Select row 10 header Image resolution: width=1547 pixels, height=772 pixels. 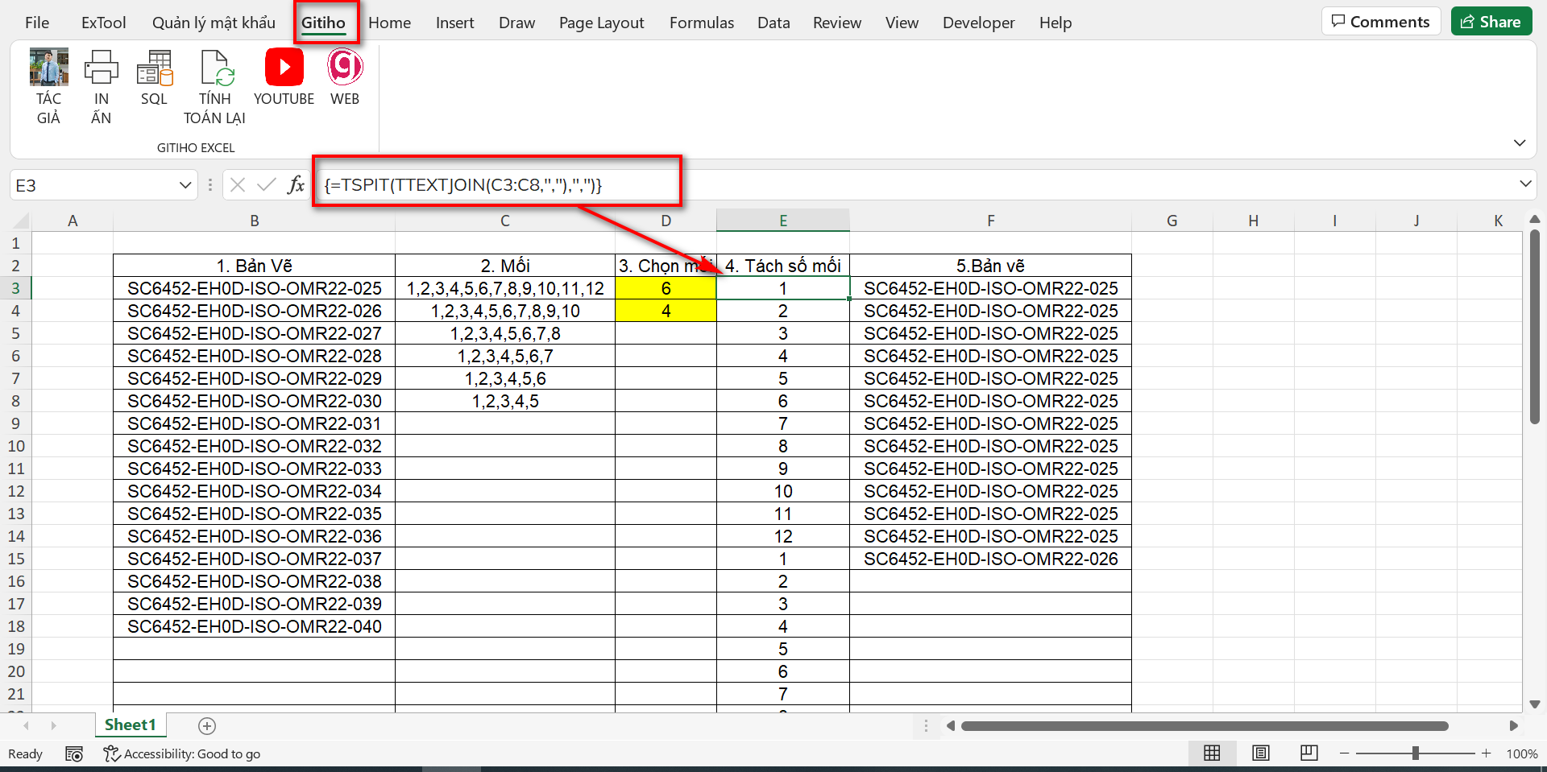click(16, 446)
